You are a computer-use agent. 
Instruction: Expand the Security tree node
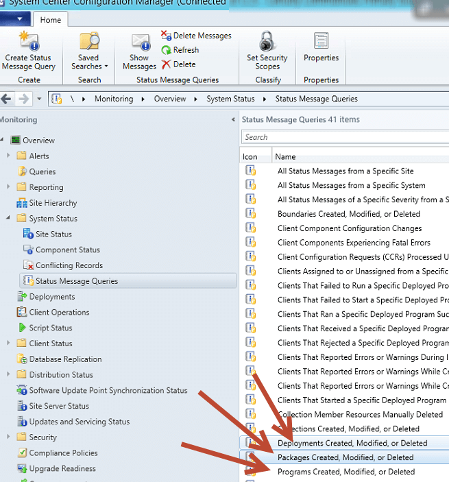pyautogui.click(x=8, y=437)
